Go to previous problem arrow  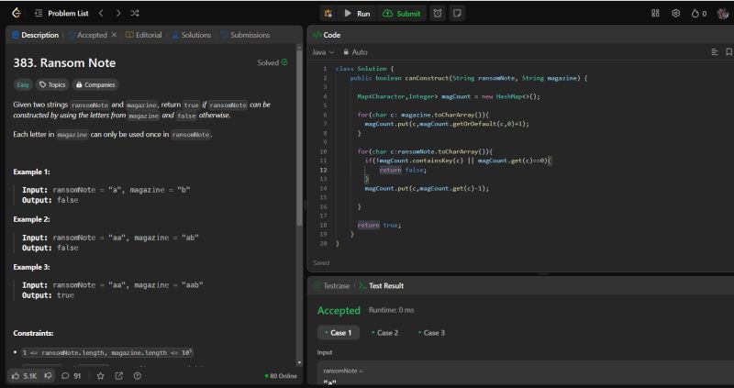click(x=101, y=13)
